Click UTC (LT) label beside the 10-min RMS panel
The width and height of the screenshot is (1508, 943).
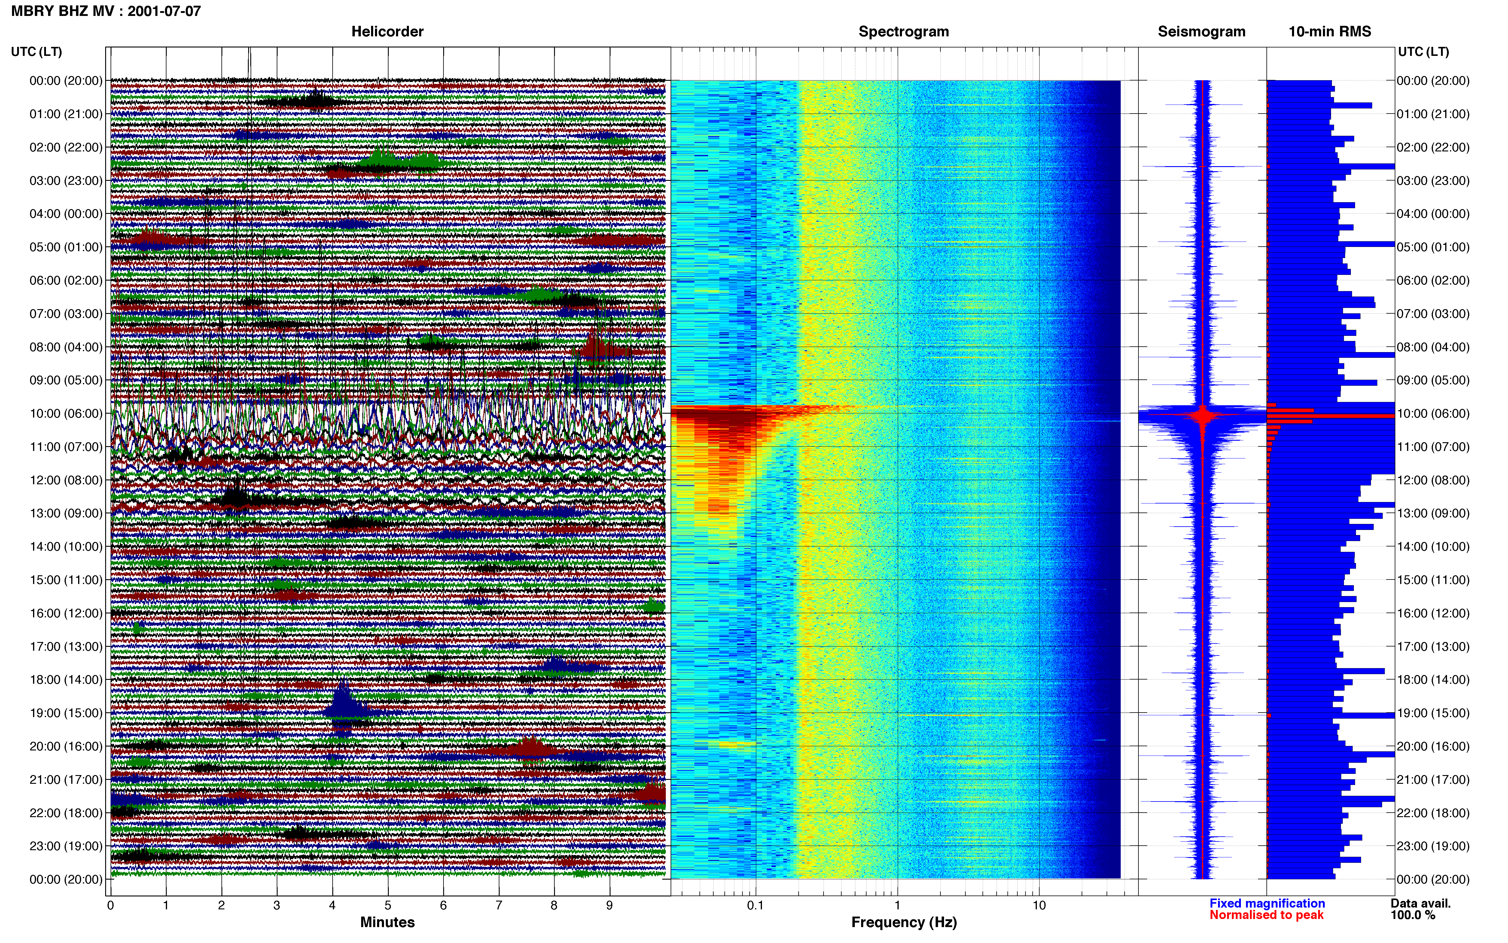pos(1423,52)
